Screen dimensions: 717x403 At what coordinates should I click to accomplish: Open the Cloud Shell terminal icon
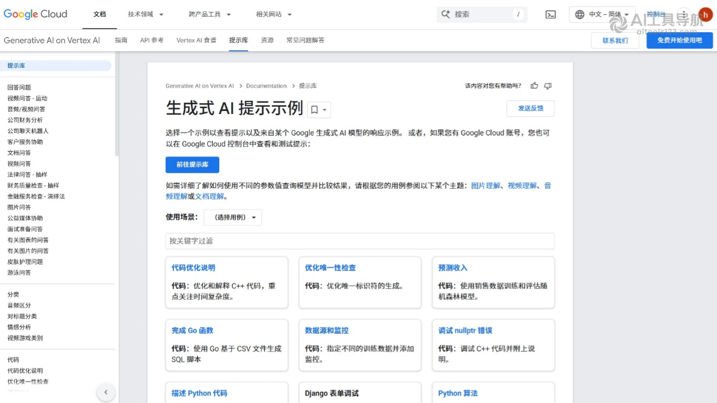tap(551, 14)
